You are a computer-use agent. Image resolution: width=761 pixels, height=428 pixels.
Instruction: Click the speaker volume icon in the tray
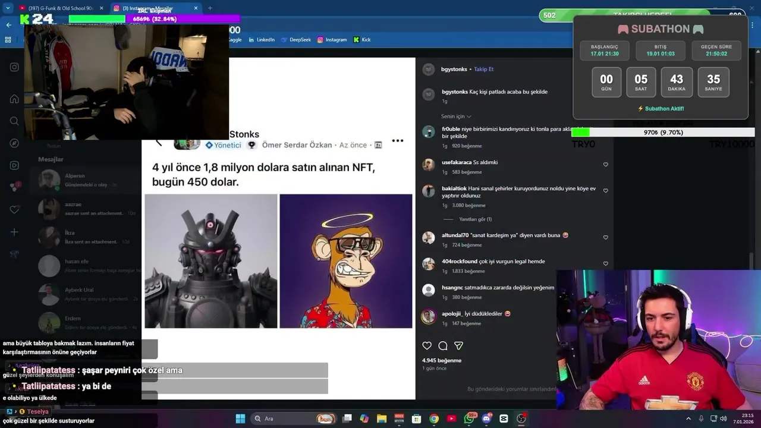pyautogui.click(x=724, y=418)
